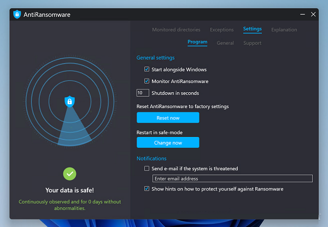Uncheck Show hints on Ransomware protection

pos(147,189)
